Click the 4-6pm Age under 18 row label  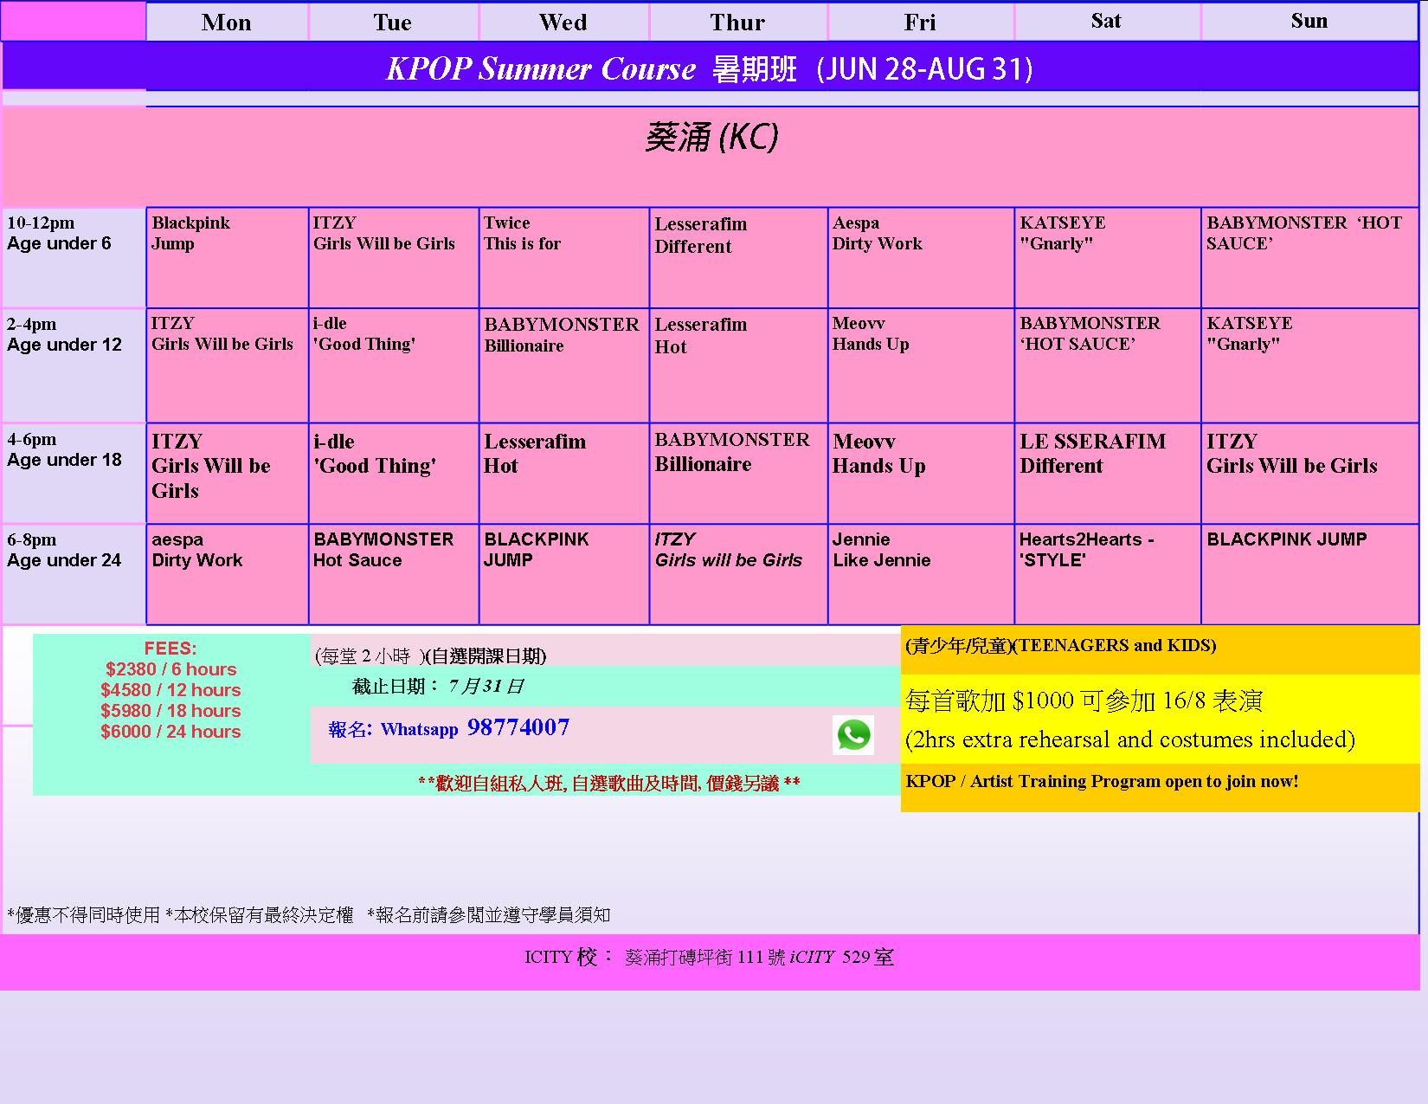tap(74, 473)
